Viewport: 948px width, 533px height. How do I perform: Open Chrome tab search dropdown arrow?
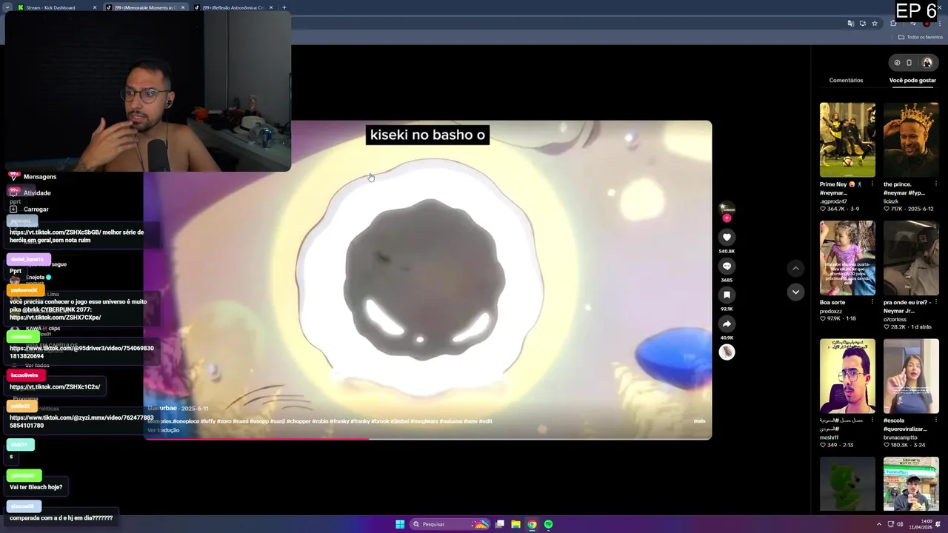click(7, 7)
